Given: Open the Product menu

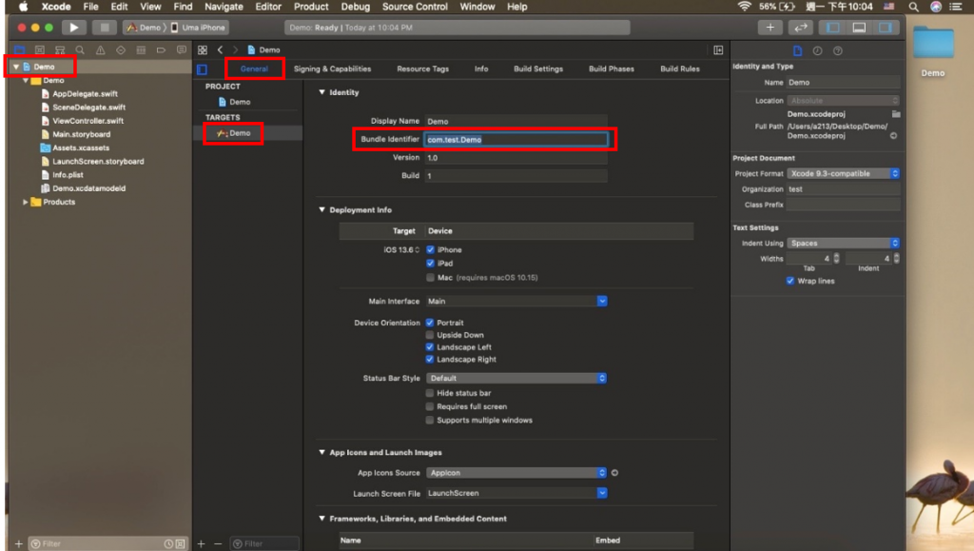Looking at the screenshot, I should click(x=311, y=7).
